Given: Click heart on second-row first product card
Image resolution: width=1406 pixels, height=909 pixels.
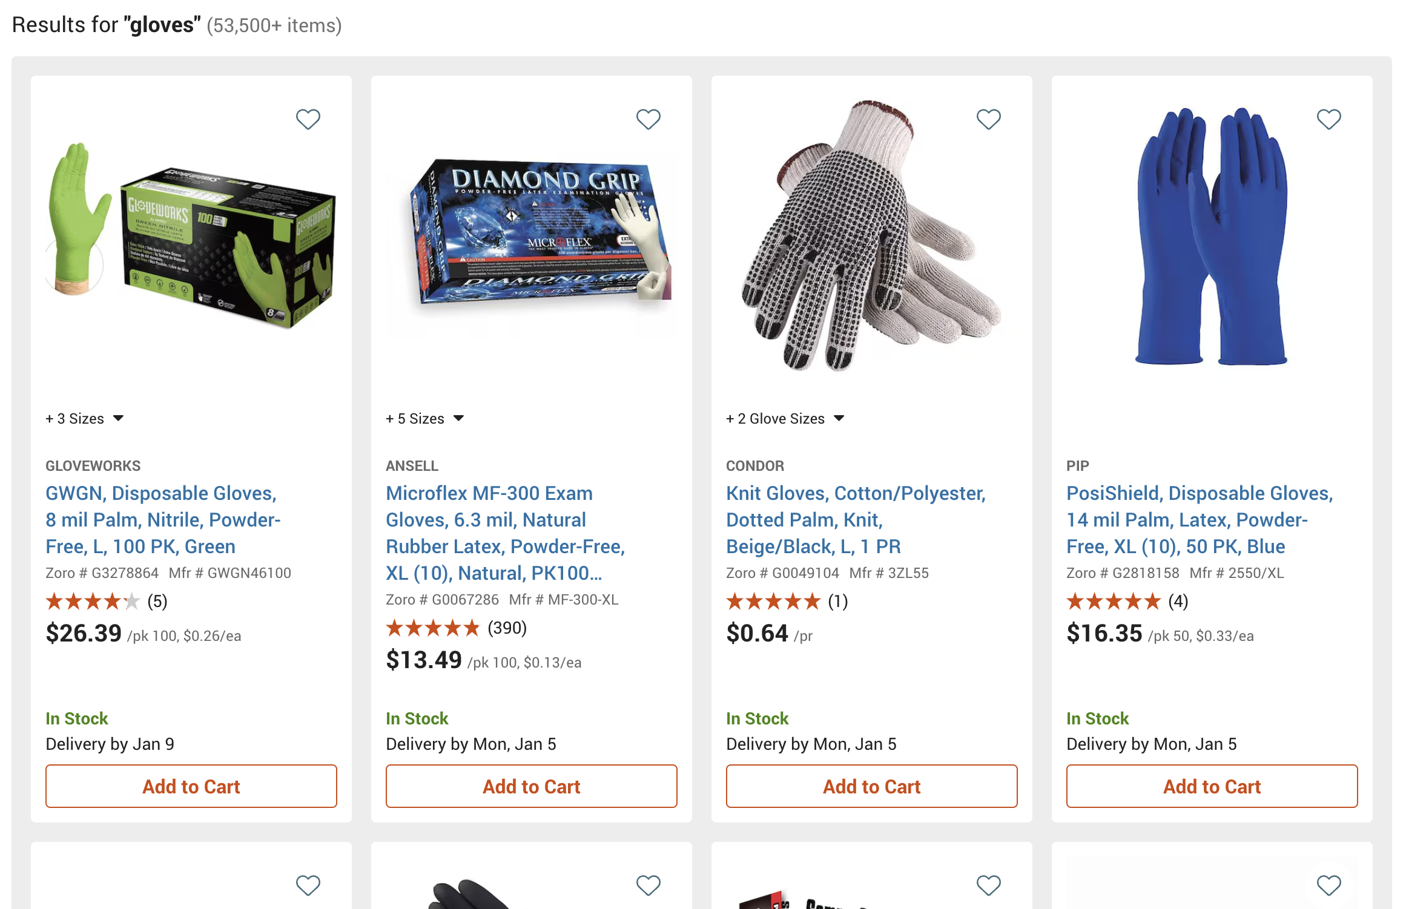Looking at the screenshot, I should pos(308,885).
